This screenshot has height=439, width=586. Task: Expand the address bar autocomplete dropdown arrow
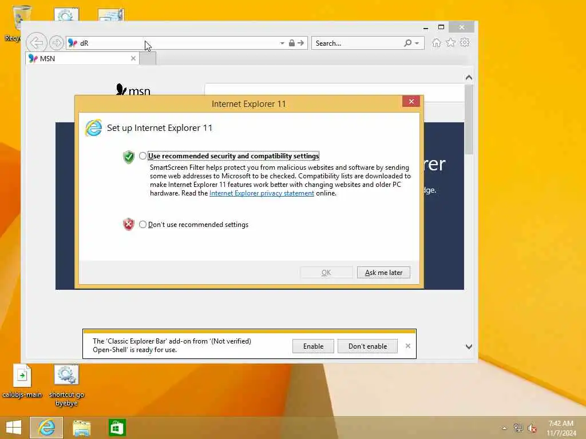coord(282,43)
